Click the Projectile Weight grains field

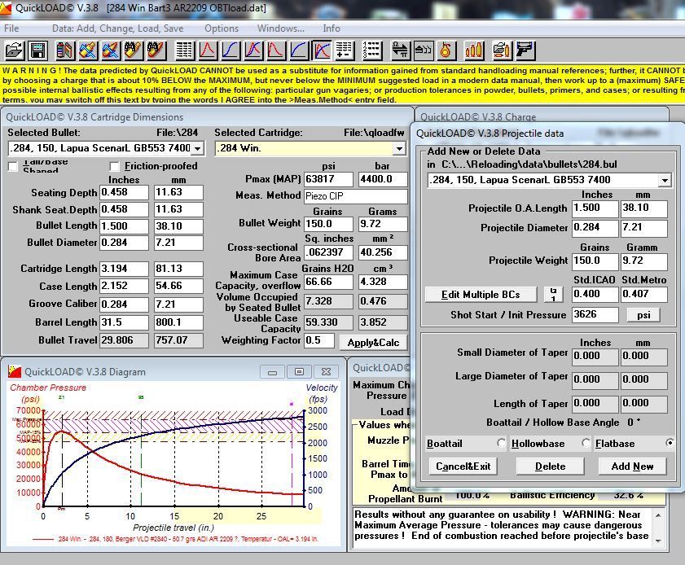[595, 261]
